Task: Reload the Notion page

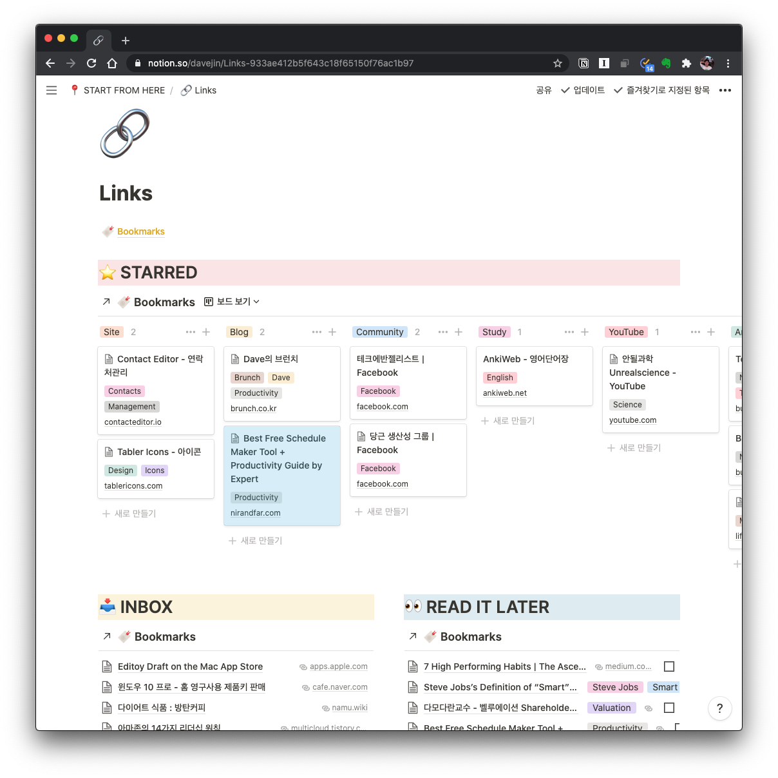Action: 91,63
